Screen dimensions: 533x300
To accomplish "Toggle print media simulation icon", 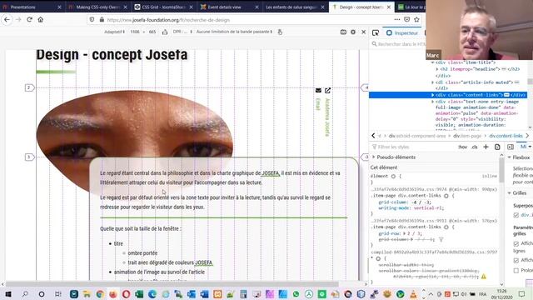I will tap(497, 147).
